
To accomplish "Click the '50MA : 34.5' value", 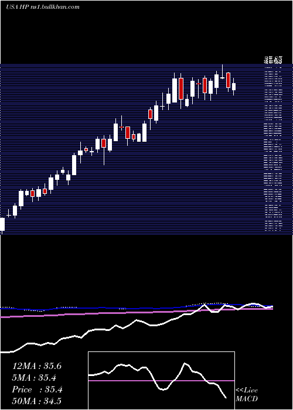I will tap(37, 401).
